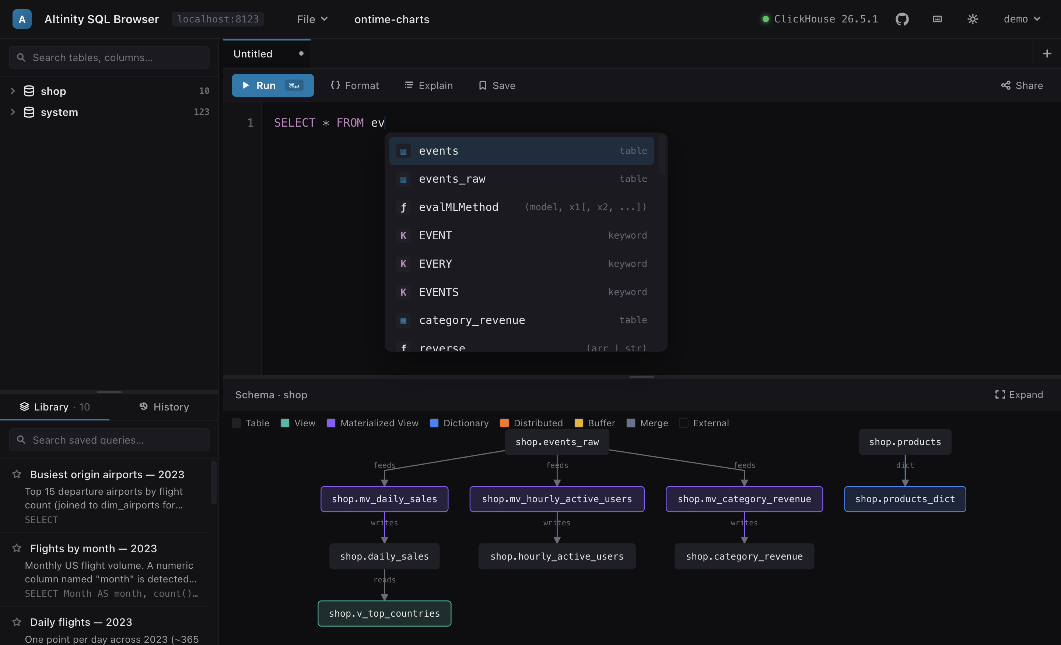Choose EVERY keyword suggestion

pos(521,264)
